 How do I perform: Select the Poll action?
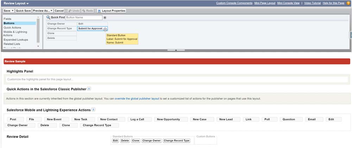tap(269, 119)
